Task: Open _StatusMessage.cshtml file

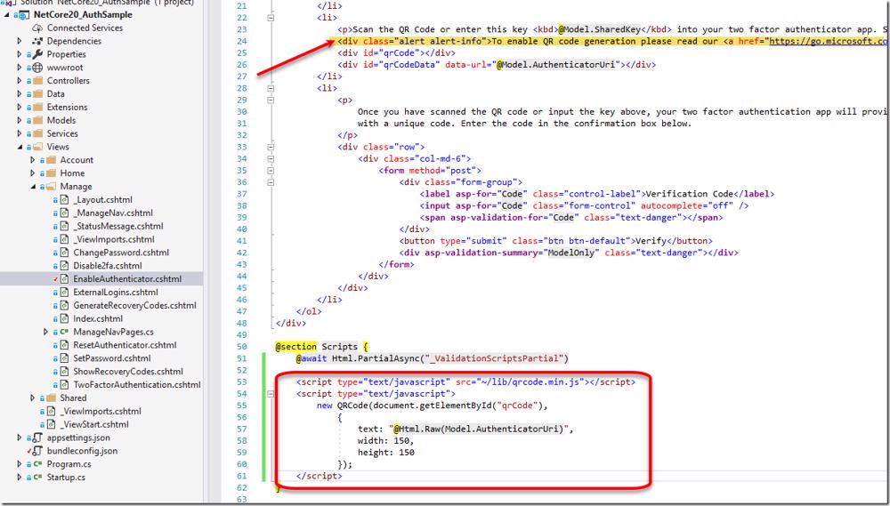Action: pos(118,227)
